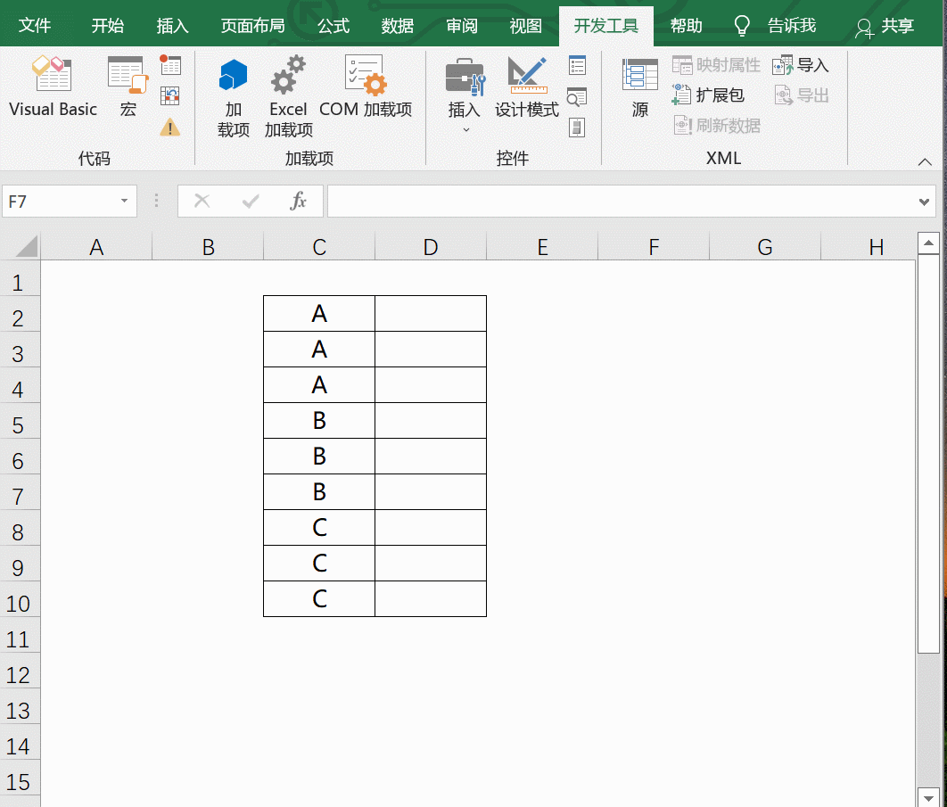Open the Help (帮助) tab
Screen dimensions: 947x807
click(x=686, y=25)
